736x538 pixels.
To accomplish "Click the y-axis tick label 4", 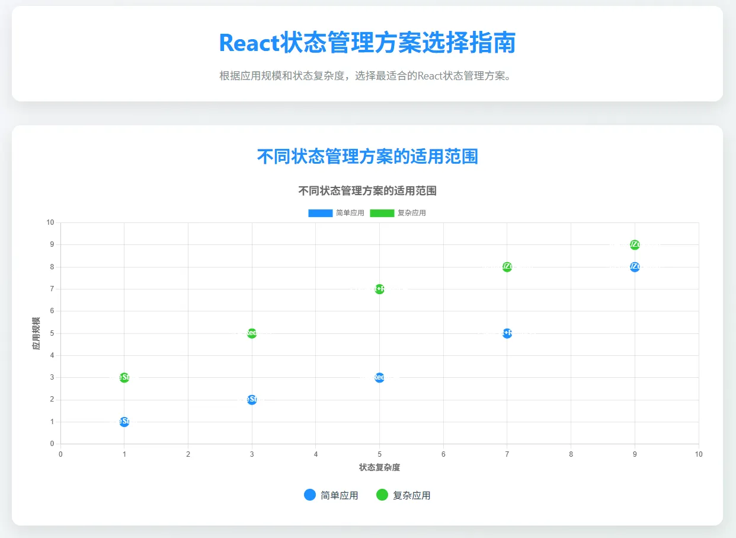I will (52, 355).
